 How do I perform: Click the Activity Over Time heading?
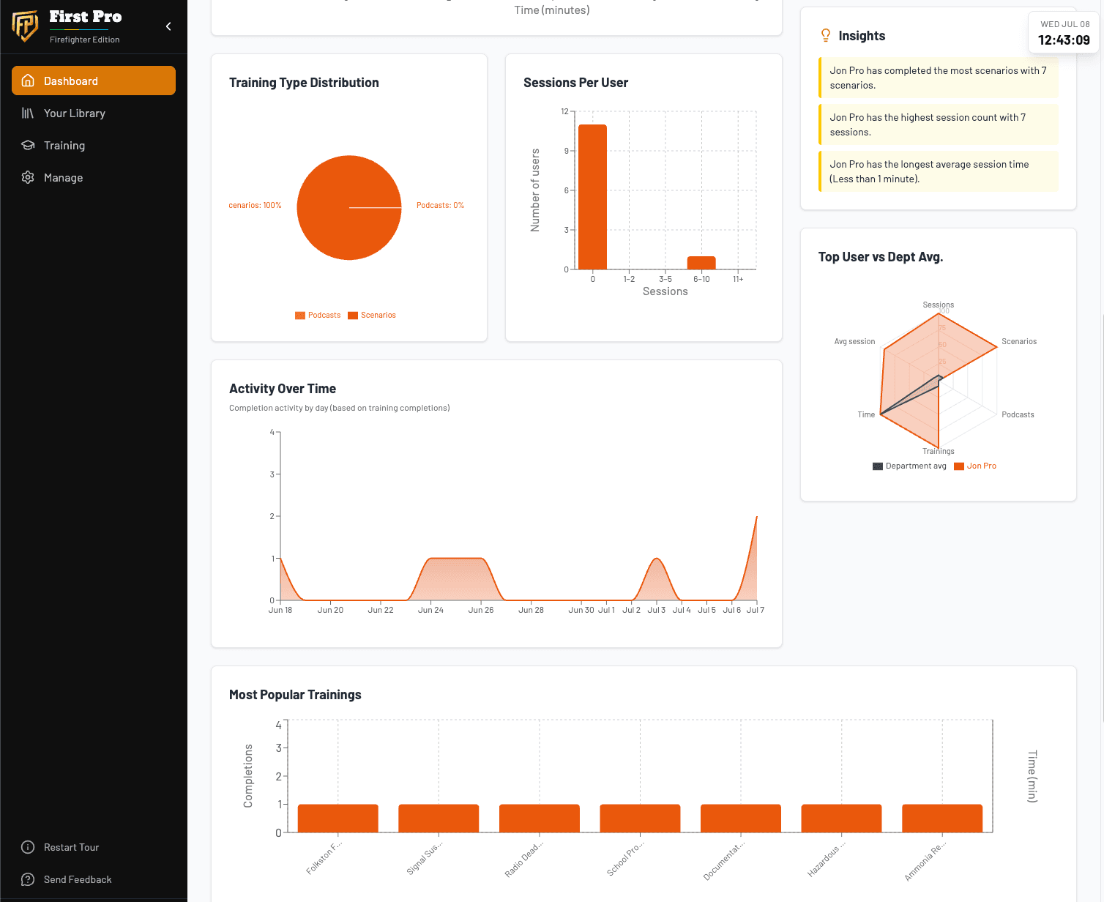click(x=283, y=389)
